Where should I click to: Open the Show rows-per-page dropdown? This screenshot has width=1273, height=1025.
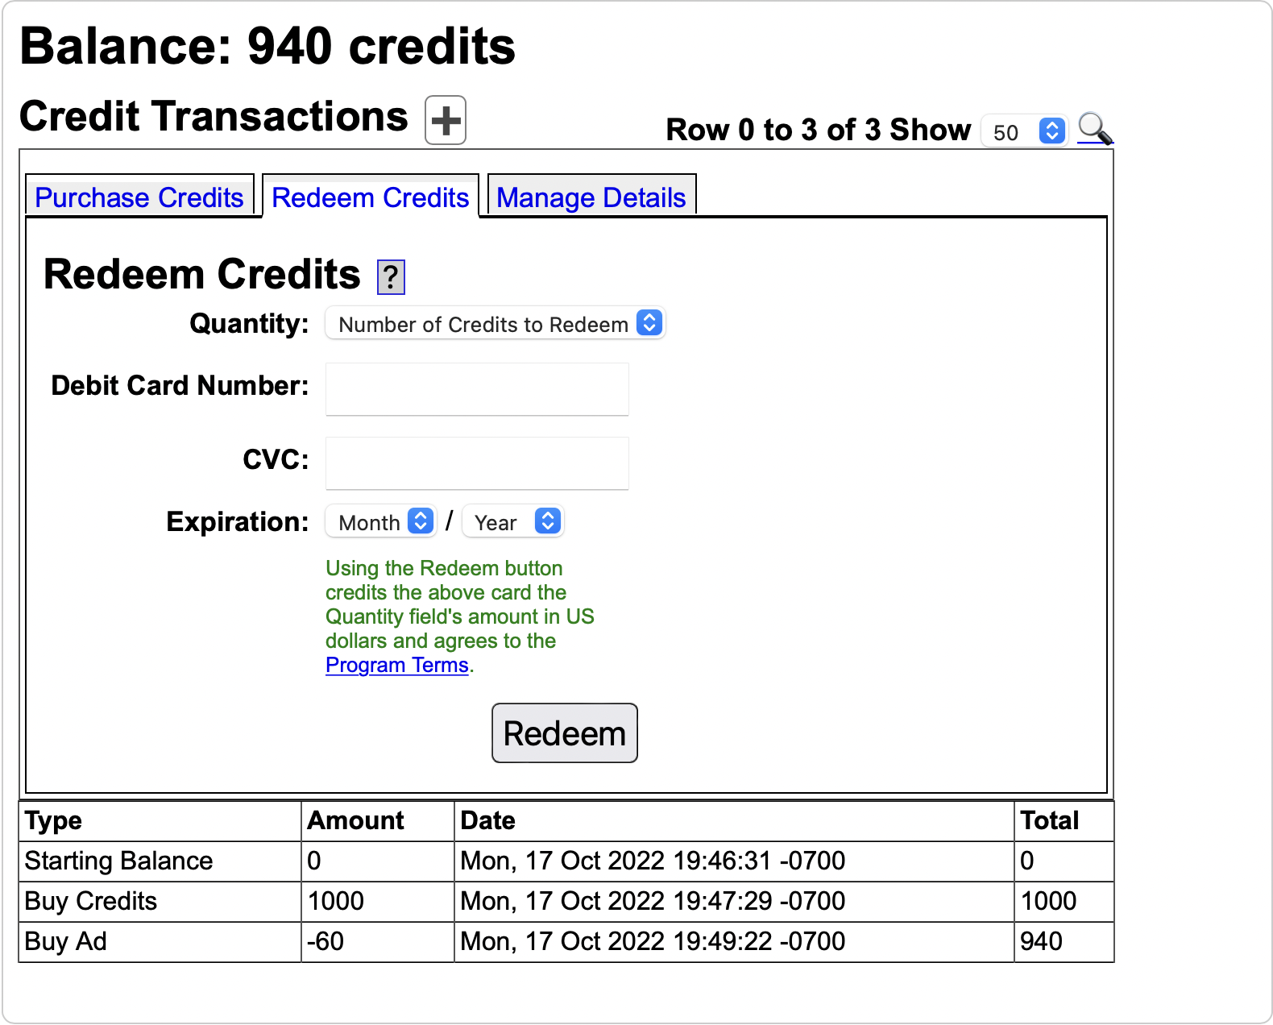tap(1024, 131)
